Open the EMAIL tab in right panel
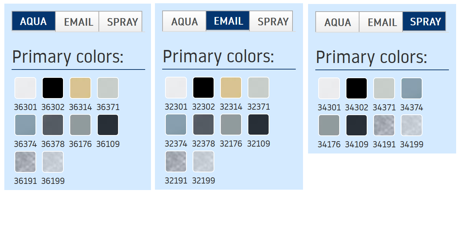This screenshot has width=467, height=240. click(x=382, y=22)
